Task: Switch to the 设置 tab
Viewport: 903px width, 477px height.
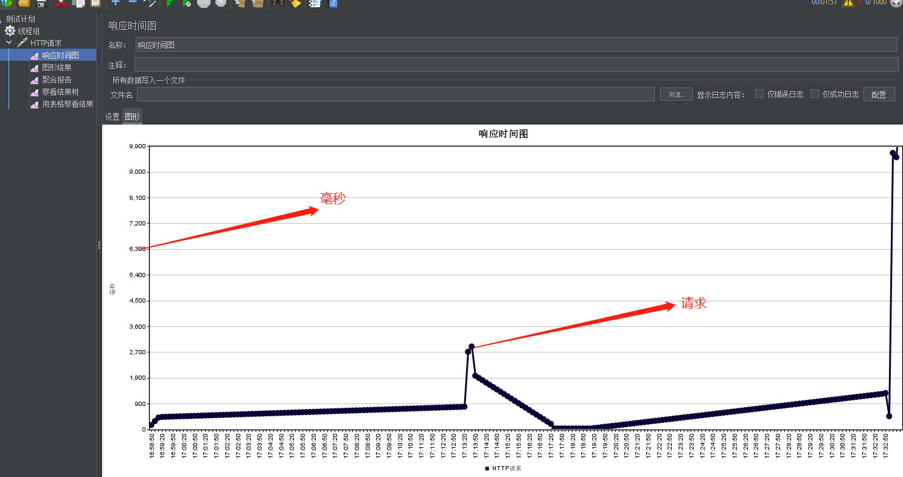Action: point(112,117)
